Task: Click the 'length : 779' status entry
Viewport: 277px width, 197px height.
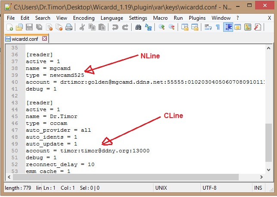Action: pos(18,188)
